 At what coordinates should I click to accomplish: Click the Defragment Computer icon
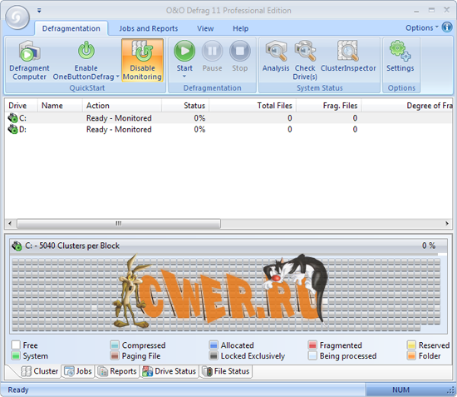click(29, 51)
